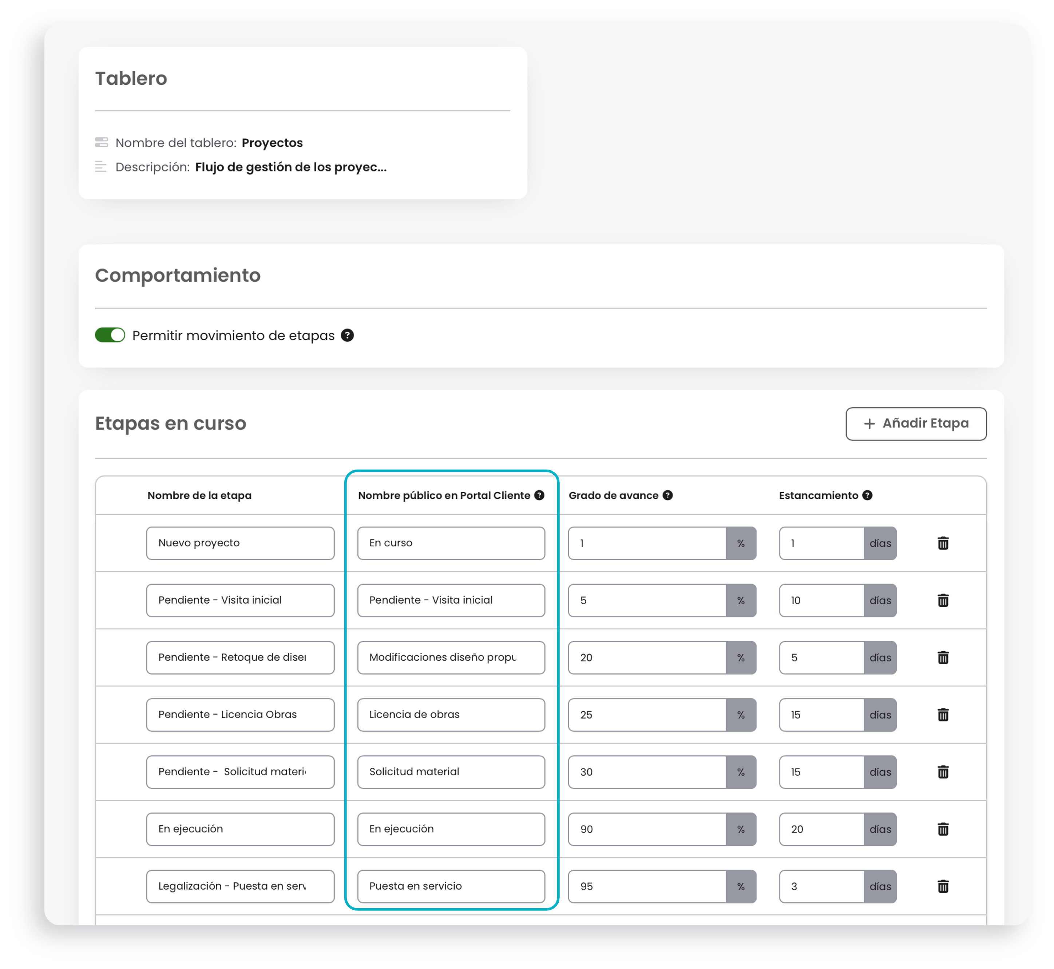The height and width of the screenshot is (969, 1054).
Task: Edit stage name field Pendiente - Visita inicial
Action: tap(240, 600)
